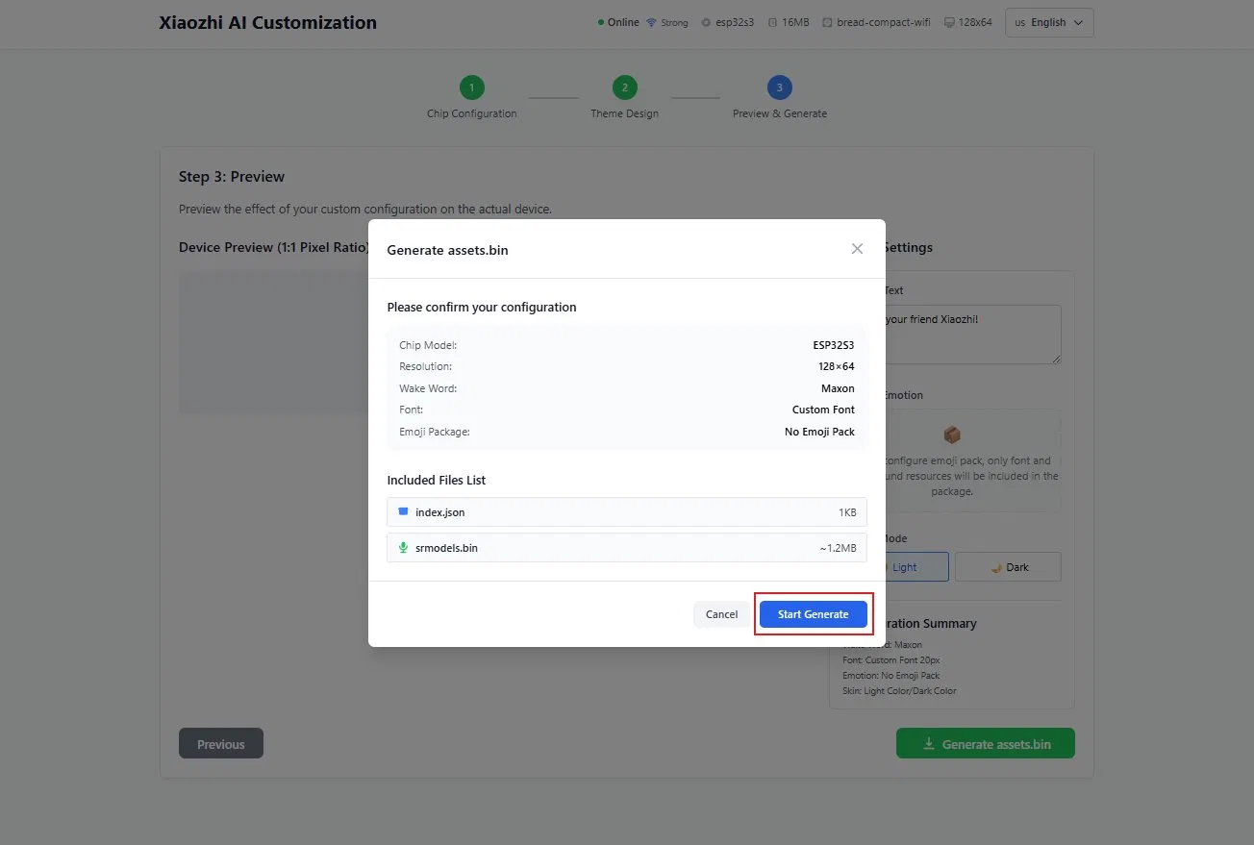Click the srmodels.bin microphone icon

[403, 548]
